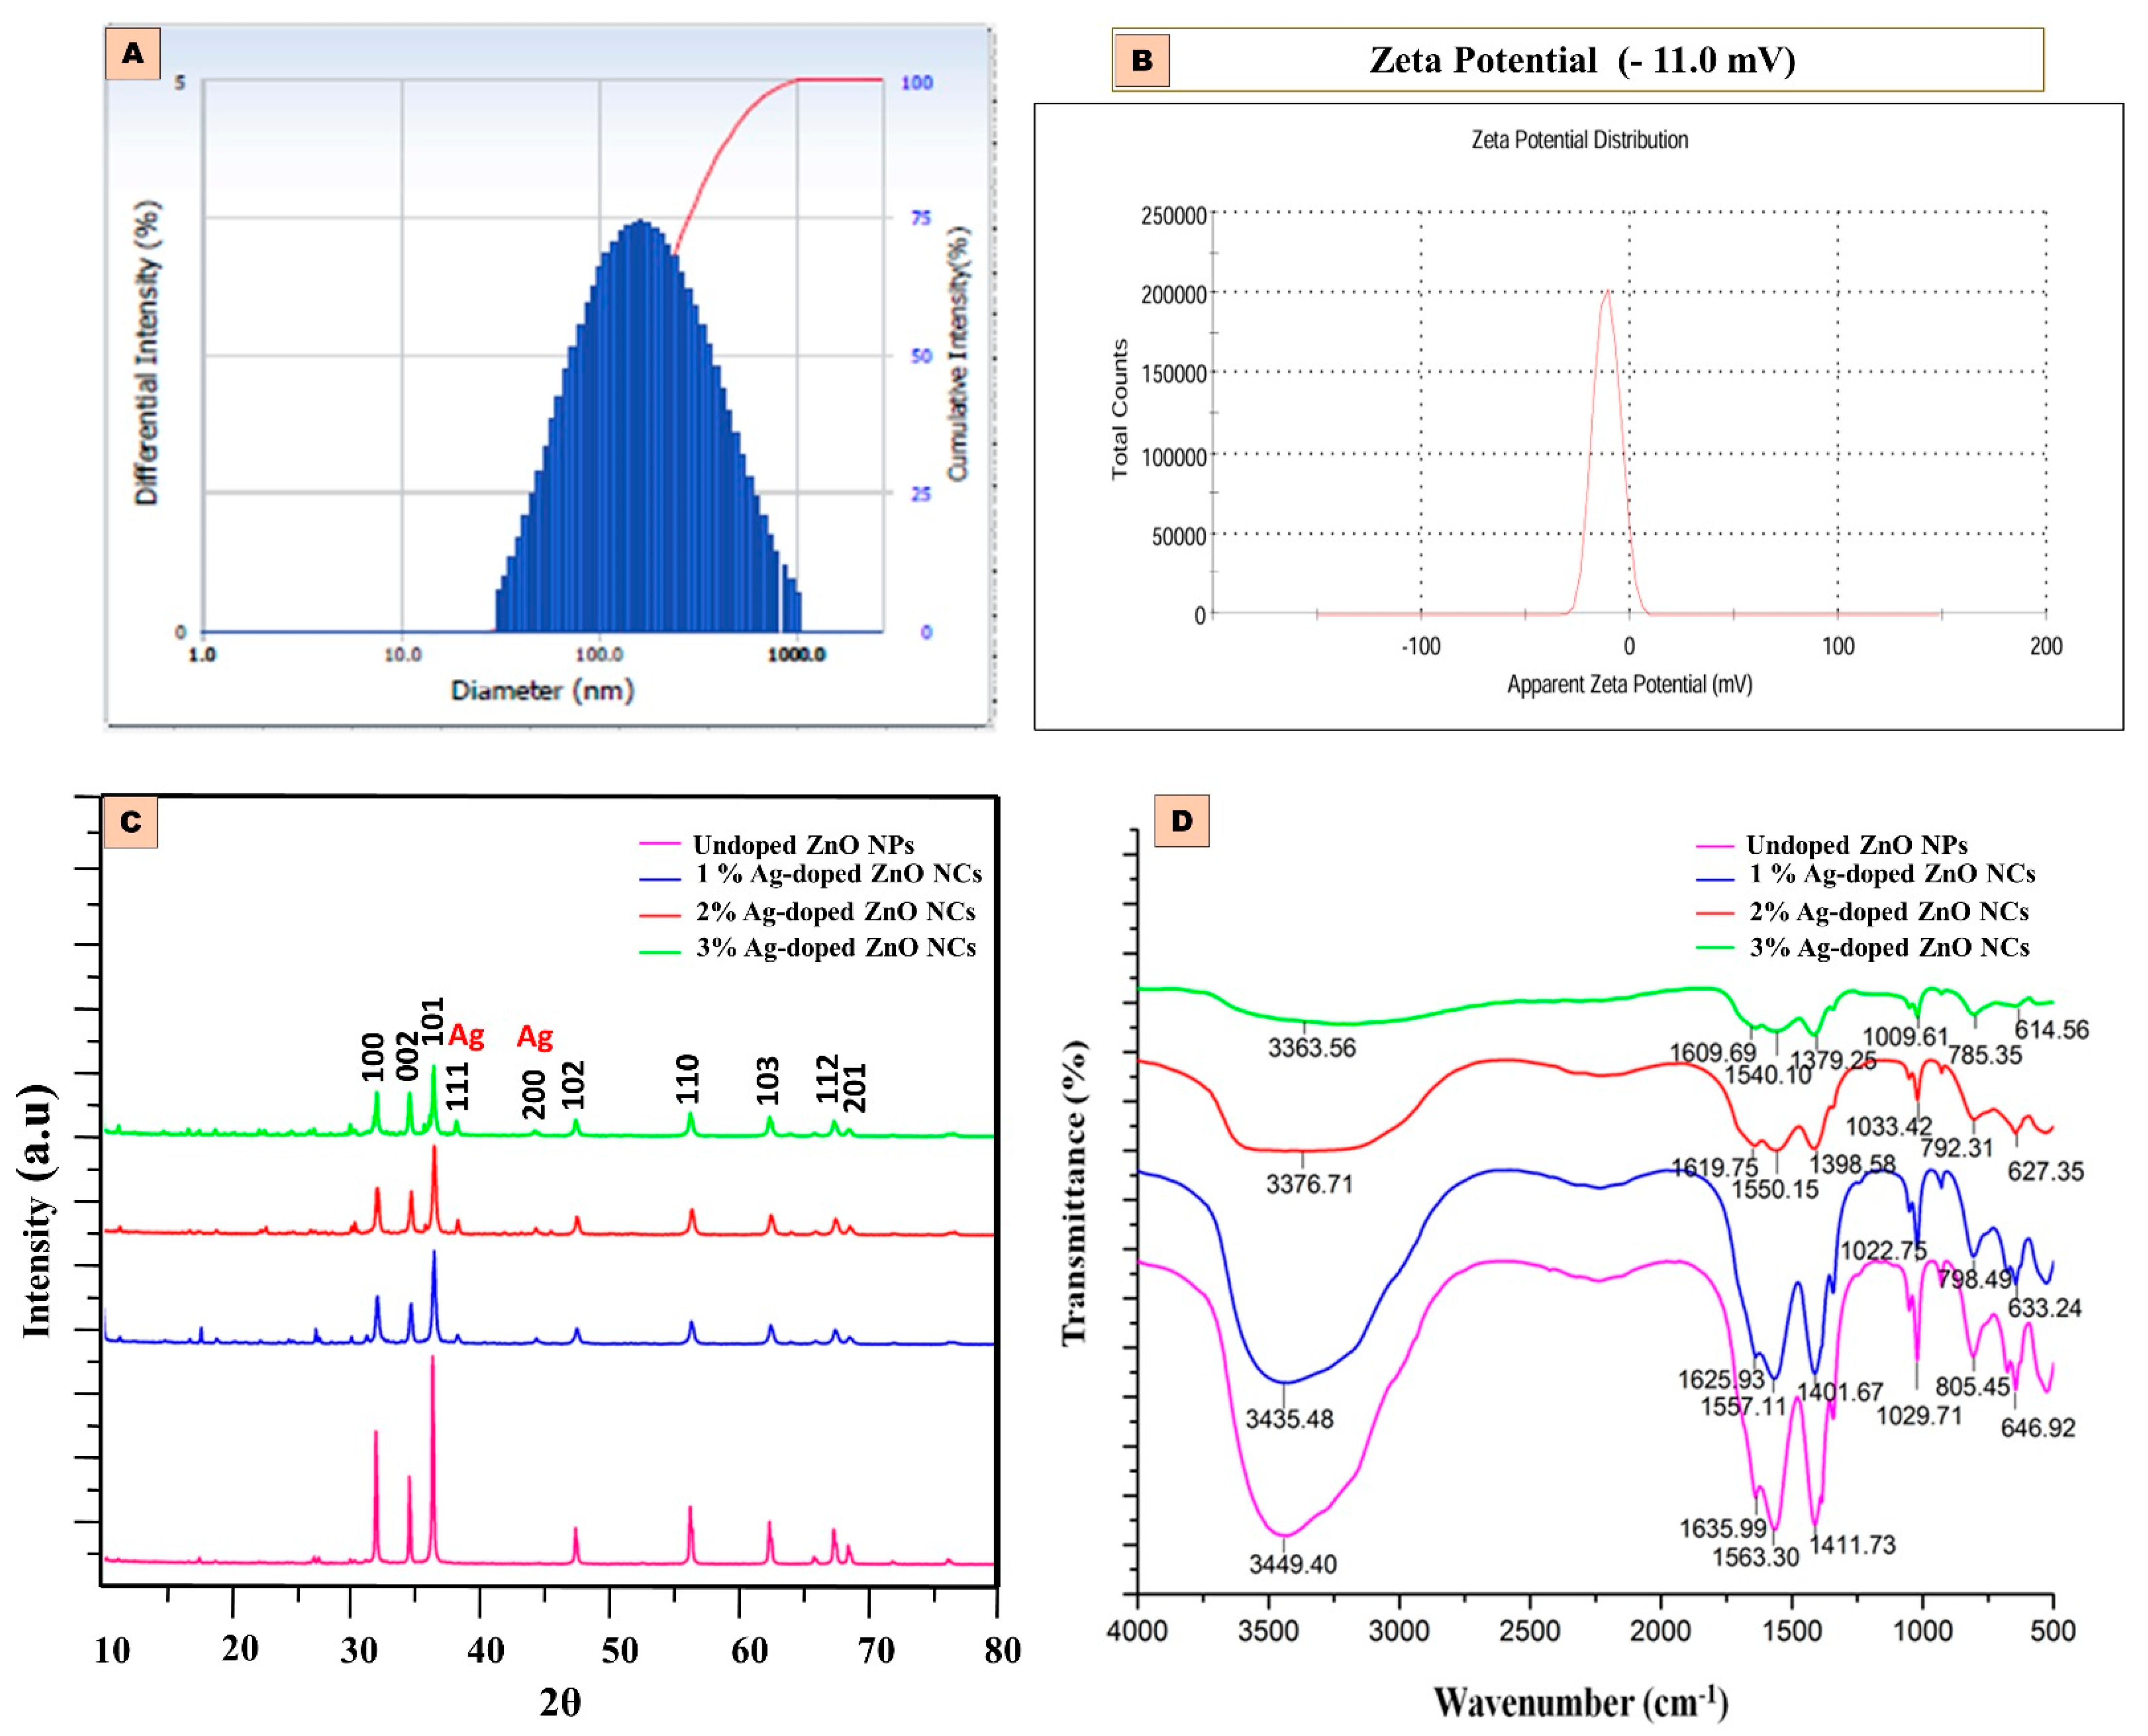The image size is (2148, 1736).
Task: Click panel label D badge
Action: point(1181,821)
